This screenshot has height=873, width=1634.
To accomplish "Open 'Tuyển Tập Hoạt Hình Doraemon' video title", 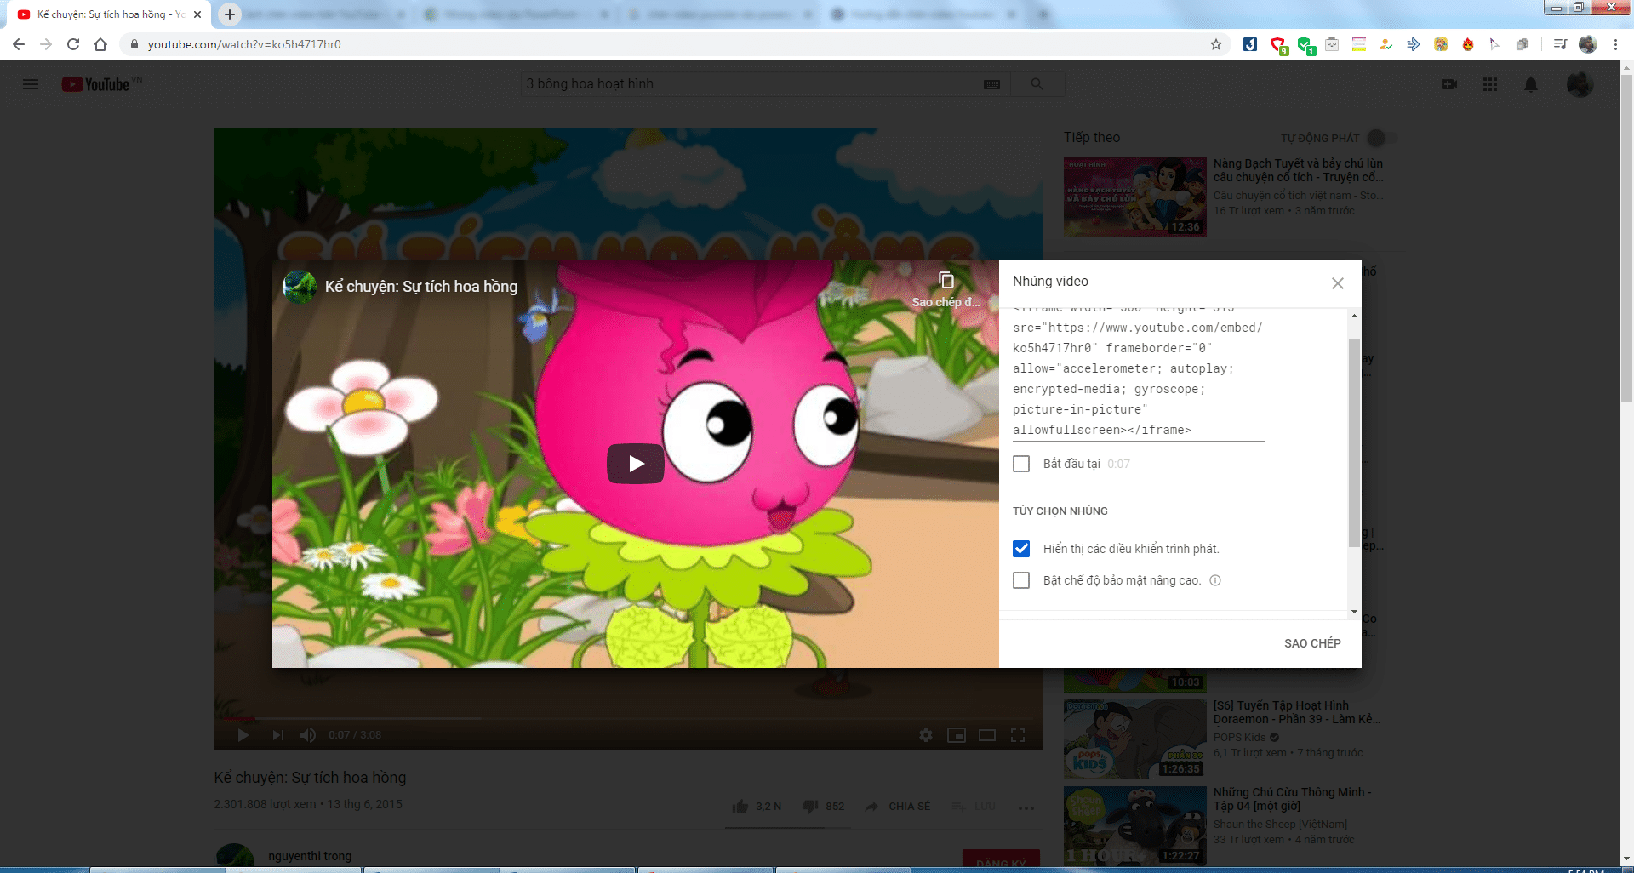I will pyautogui.click(x=1296, y=712).
